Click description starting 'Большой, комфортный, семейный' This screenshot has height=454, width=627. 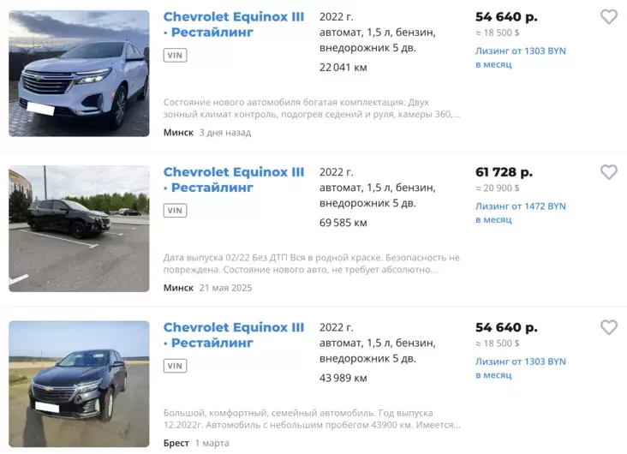pyautogui.click(x=312, y=418)
